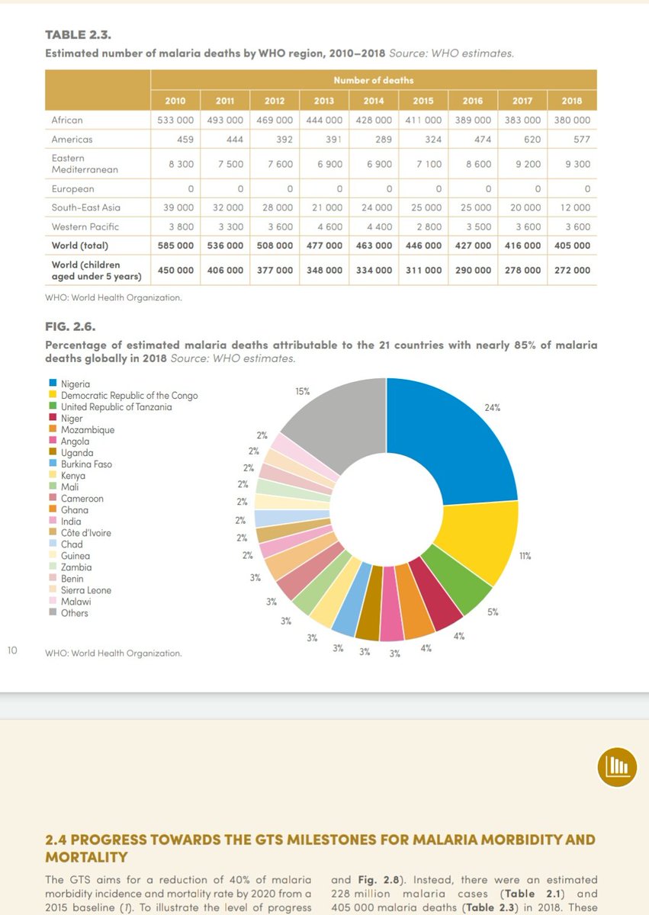Click the World (total) row label
This screenshot has width=649, height=915.
click(x=80, y=246)
